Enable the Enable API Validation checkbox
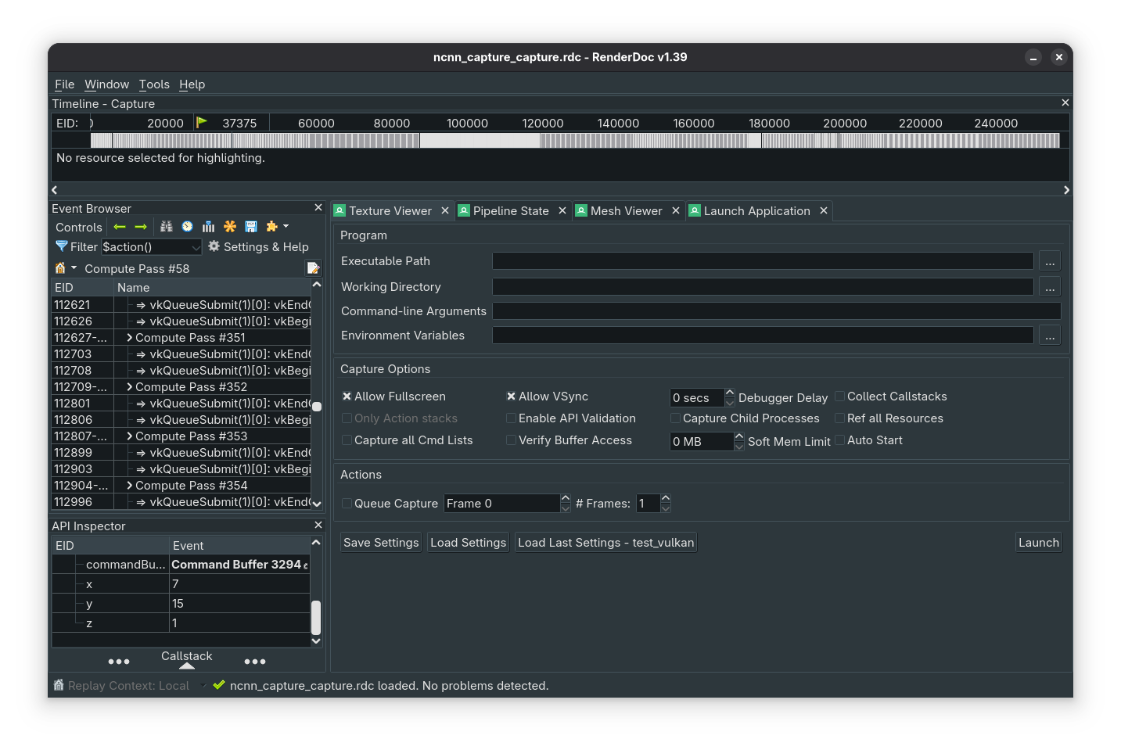This screenshot has height=750, width=1121. click(x=512, y=418)
